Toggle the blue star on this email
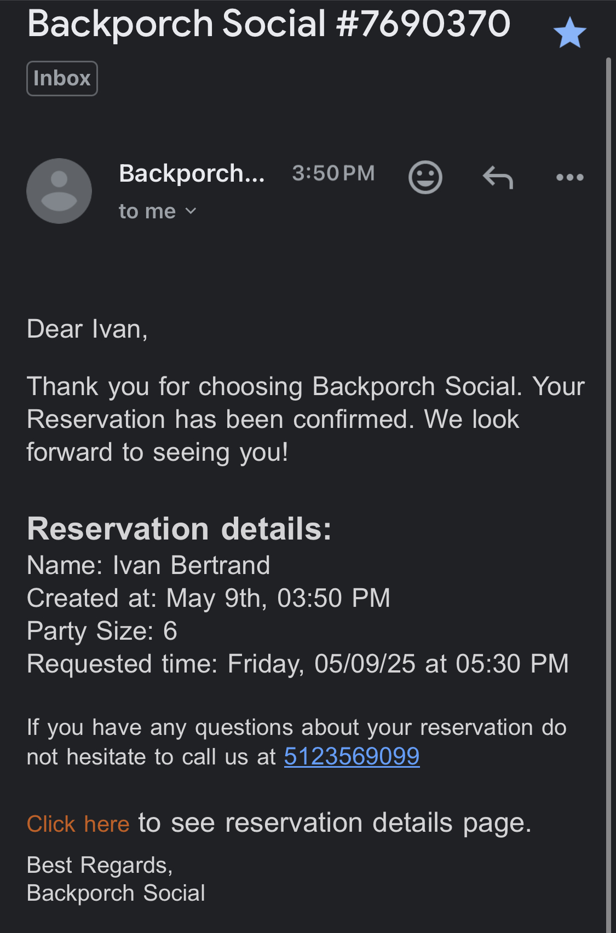 [x=569, y=33]
